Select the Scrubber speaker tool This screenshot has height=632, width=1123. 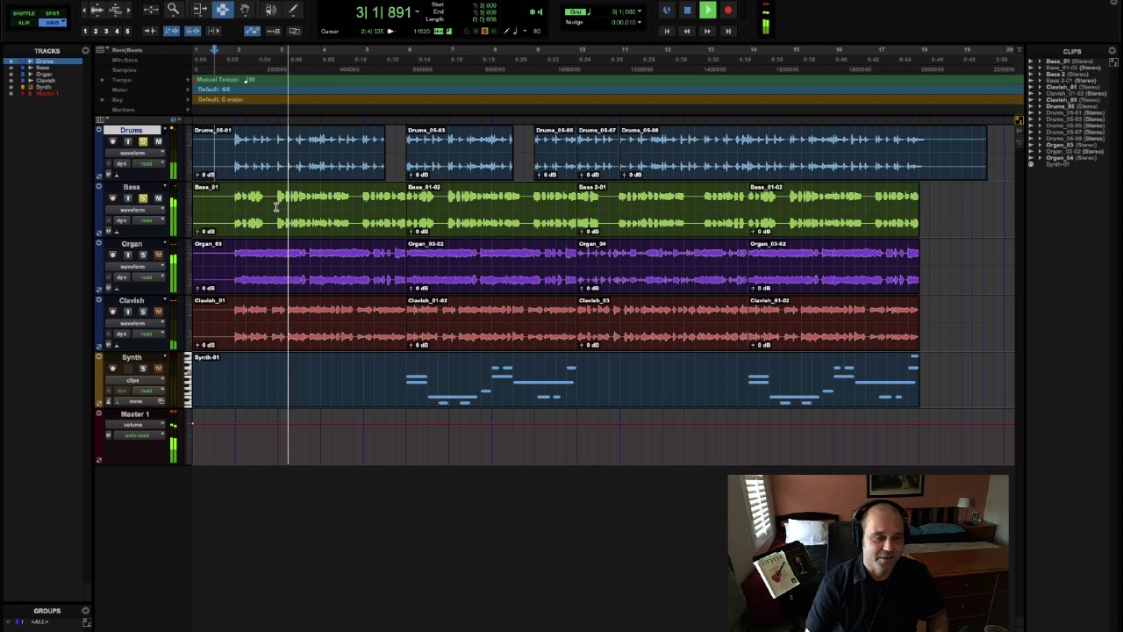(270, 10)
